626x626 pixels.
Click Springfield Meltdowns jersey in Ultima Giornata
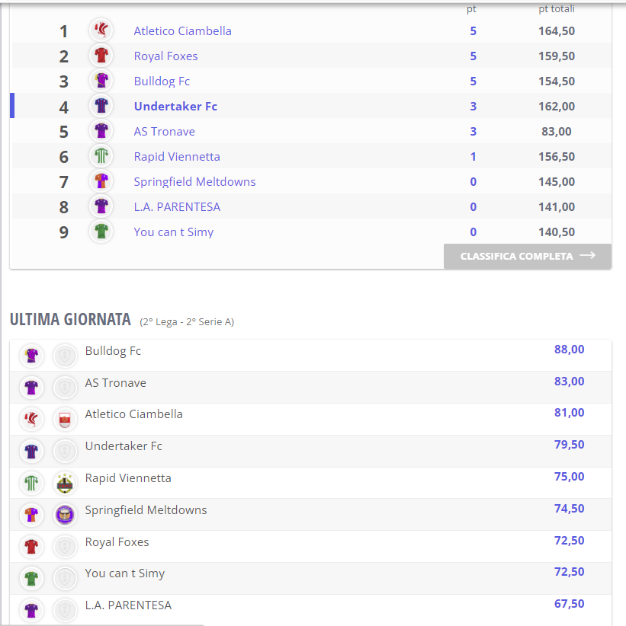(31, 515)
